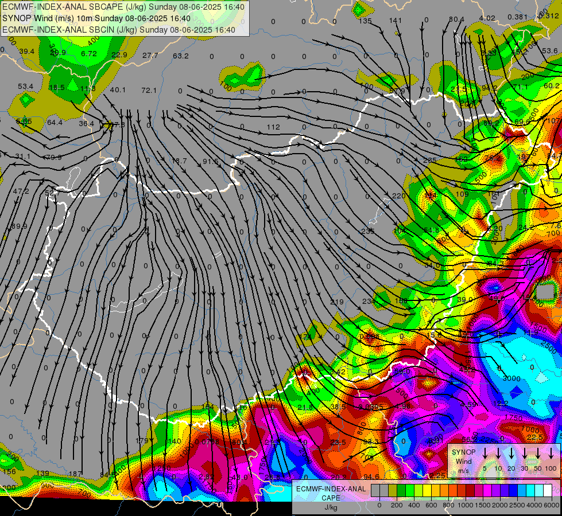This screenshot has height=516, width=562.
Task: Click the map value 47.2
Action: [x=21, y=191]
